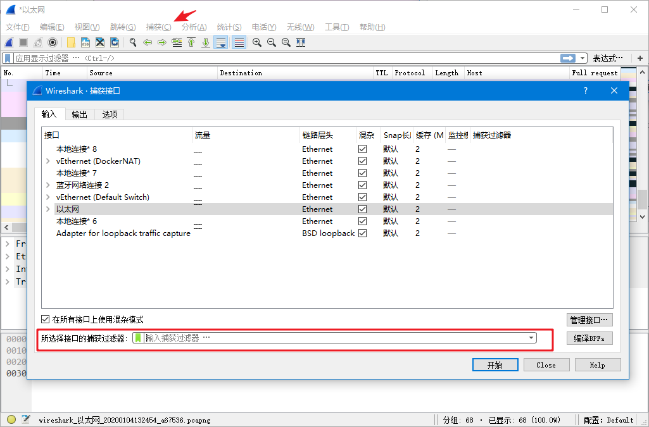
Task: Expand the vEthernet (DockerNAT) interface row
Action: [x=48, y=161]
